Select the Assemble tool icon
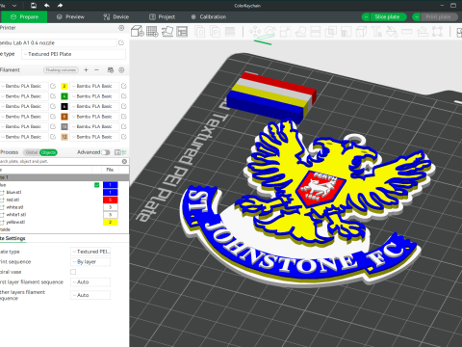 coord(423,32)
